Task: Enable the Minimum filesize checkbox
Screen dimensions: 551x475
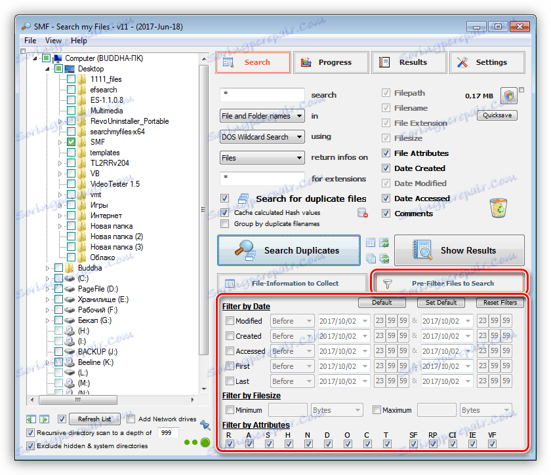Action: coord(230,409)
